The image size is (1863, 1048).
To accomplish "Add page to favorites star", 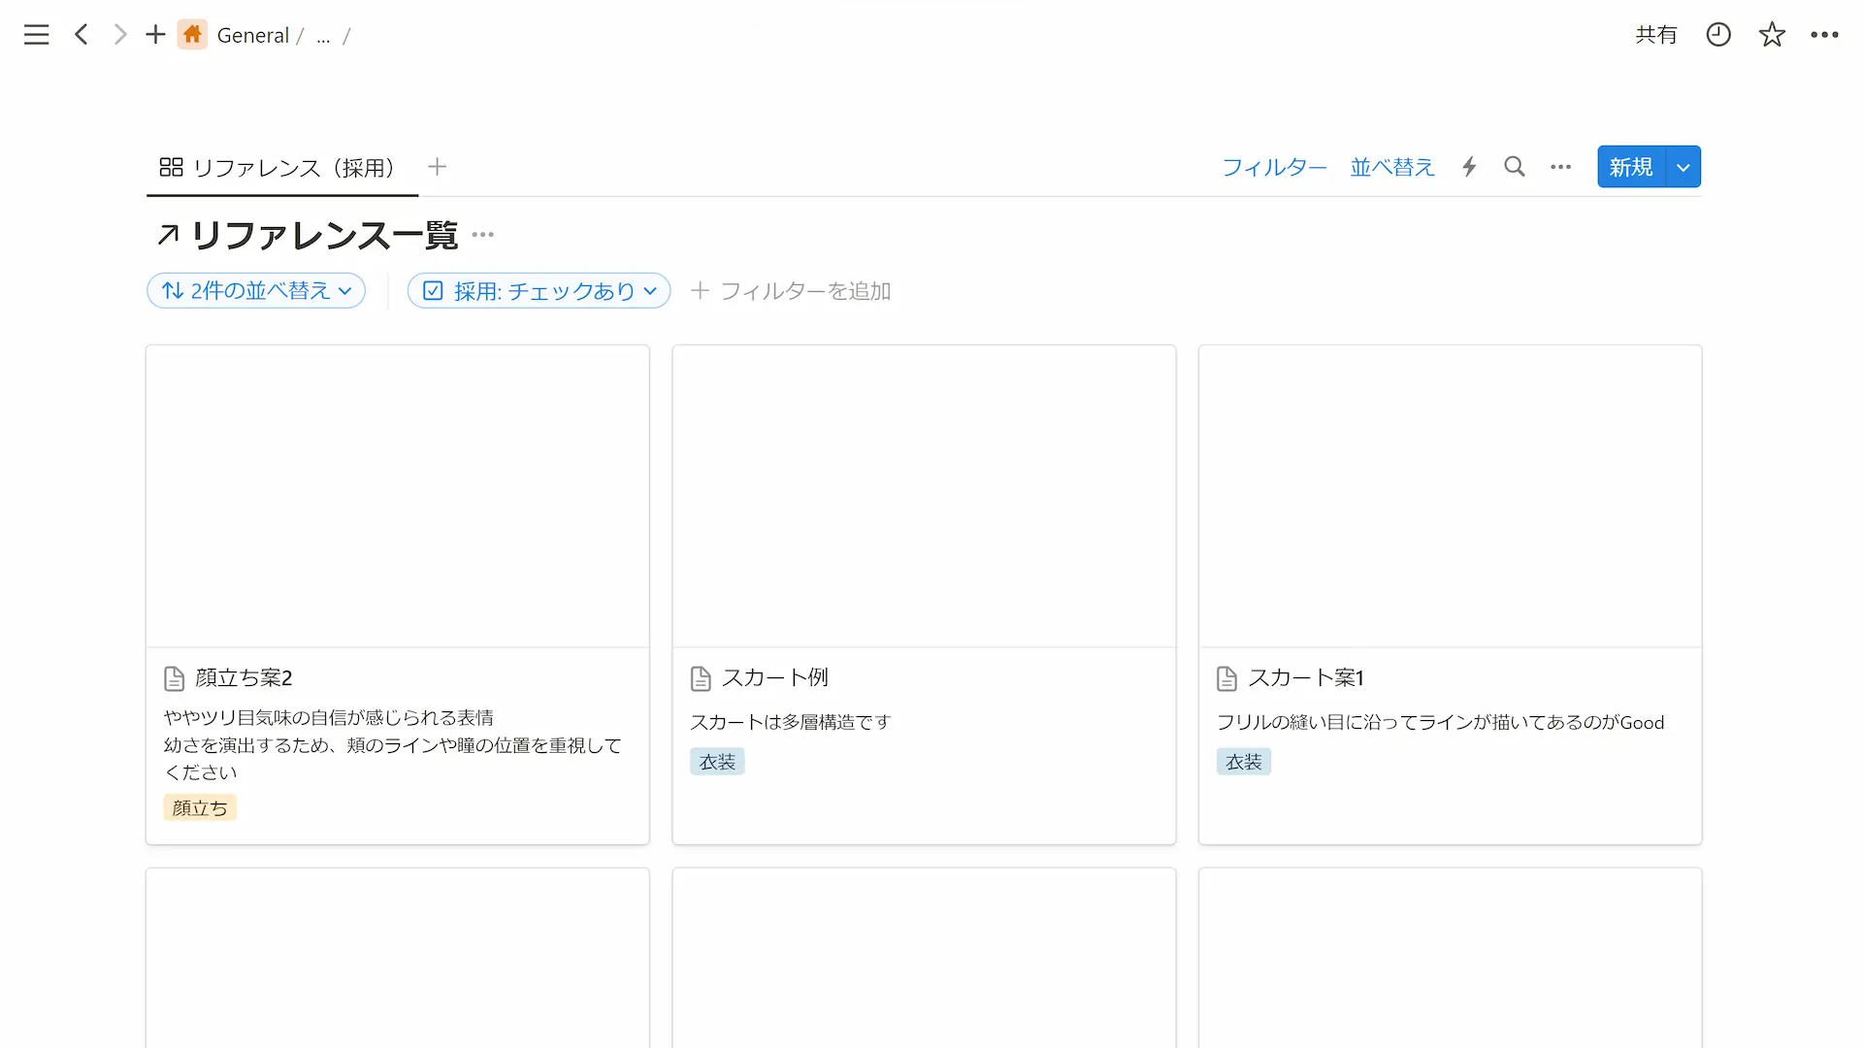I will [x=1772, y=35].
